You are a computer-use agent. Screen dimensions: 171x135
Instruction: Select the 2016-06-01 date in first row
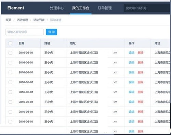click(26, 53)
